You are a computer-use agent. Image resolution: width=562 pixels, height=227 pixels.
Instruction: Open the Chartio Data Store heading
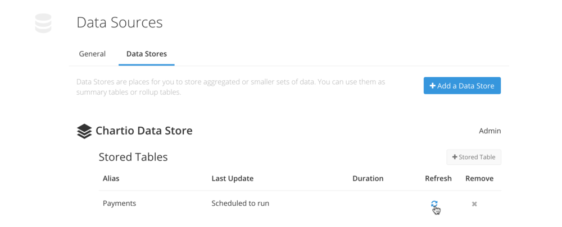tap(144, 131)
